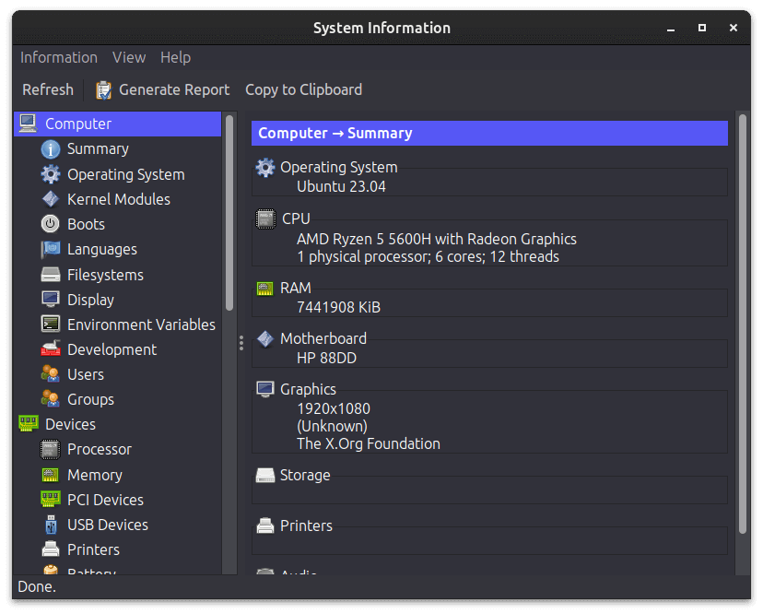Select the Languages flag icon
This screenshot has height=614, width=763.
click(51, 250)
